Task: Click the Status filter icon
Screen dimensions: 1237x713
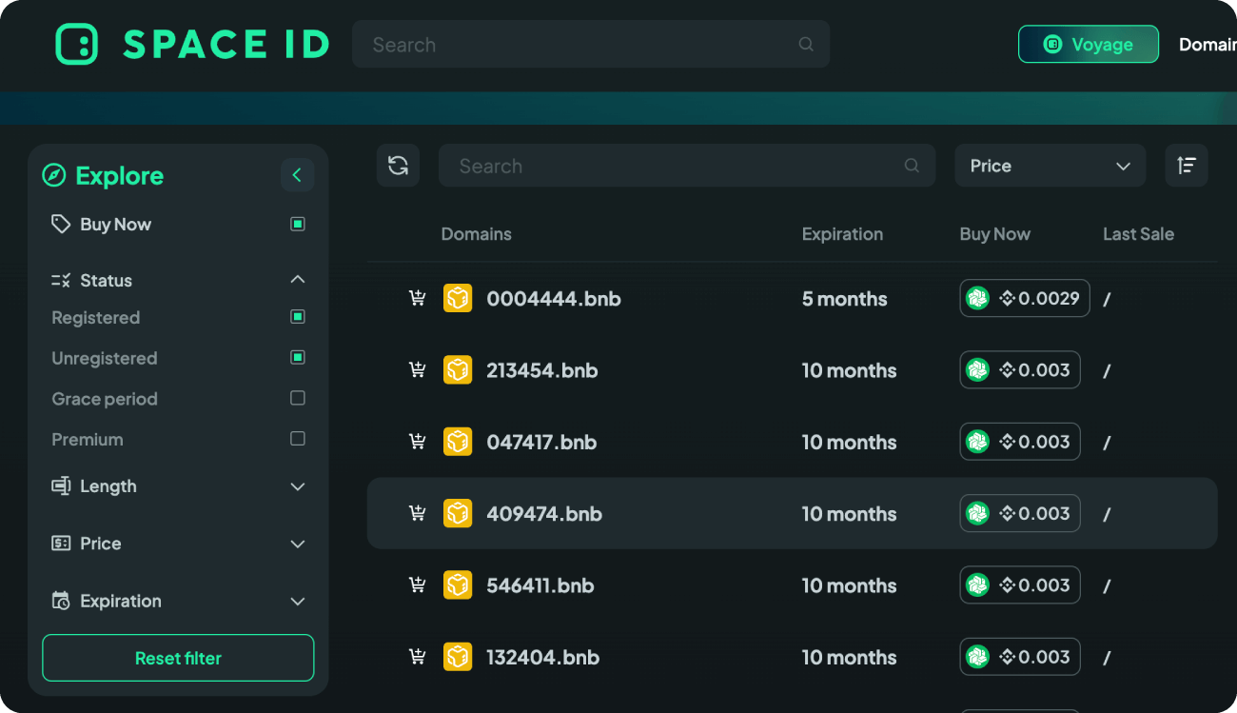Action: (x=61, y=281)
